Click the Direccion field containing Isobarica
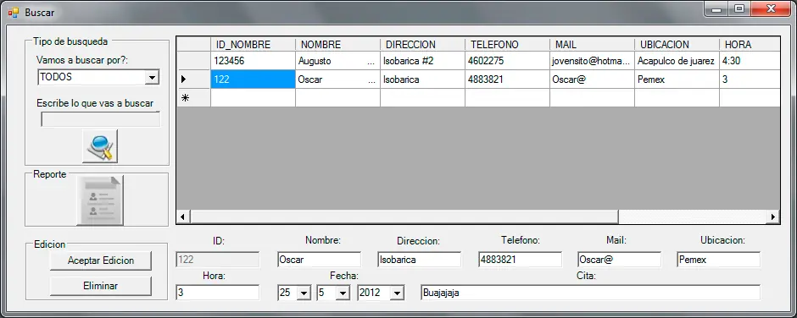The image size is (797, 318). [x=419, y=260]
